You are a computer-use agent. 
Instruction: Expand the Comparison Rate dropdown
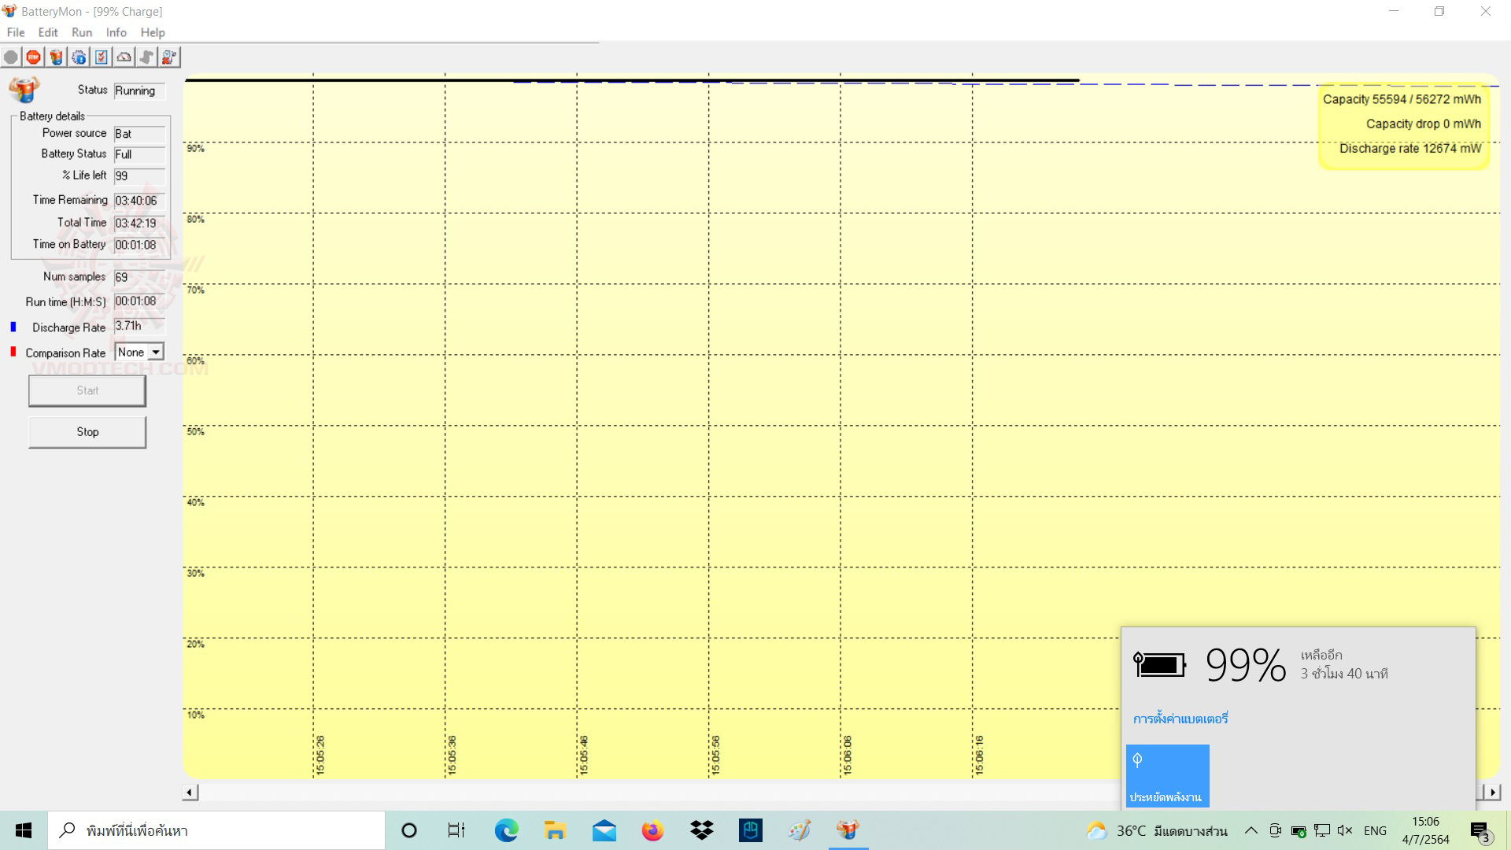pos(156,353)
